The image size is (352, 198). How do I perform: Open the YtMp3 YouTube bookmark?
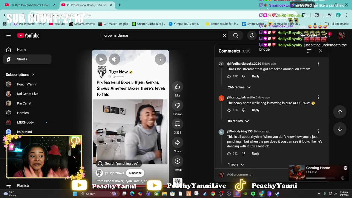pos(185,24)
